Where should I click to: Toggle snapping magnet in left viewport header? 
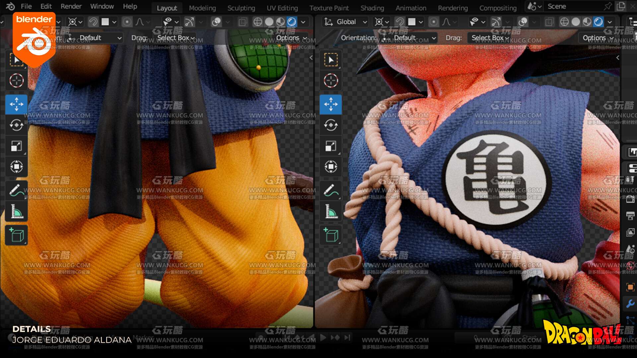(93, 22)
